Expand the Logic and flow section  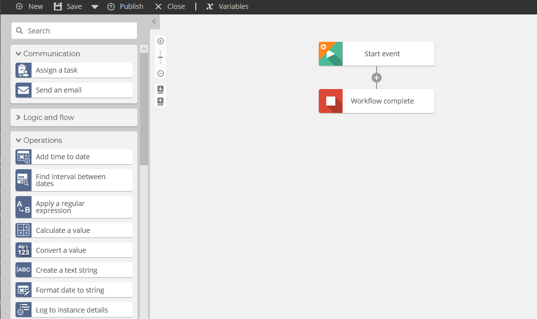click(18, 117)
